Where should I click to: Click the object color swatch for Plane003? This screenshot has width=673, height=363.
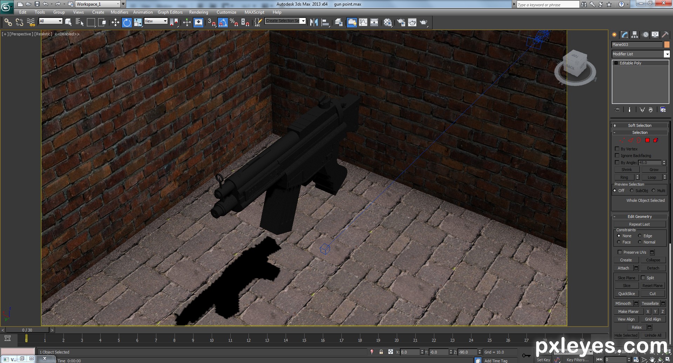tap(667, 44)
